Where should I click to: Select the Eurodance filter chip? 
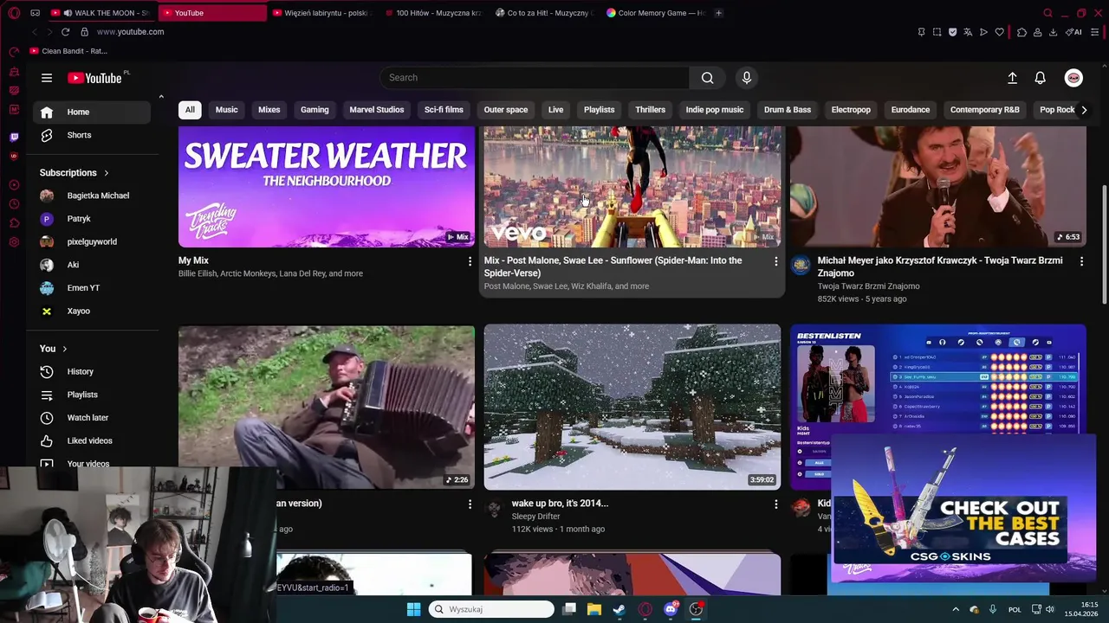click(911, 110)
